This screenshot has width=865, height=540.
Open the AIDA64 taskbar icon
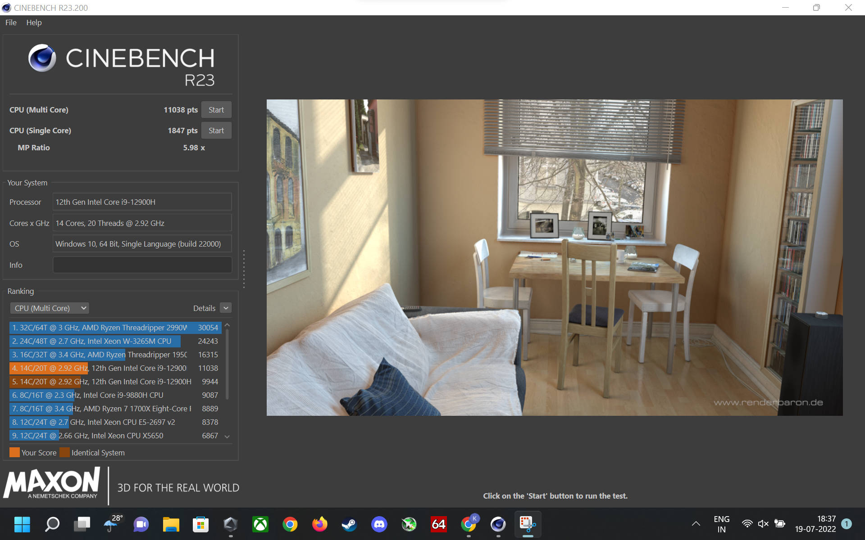(438, 524)
